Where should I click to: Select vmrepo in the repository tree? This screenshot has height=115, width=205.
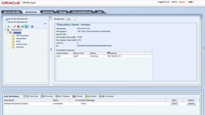click(x=17, y=33)
